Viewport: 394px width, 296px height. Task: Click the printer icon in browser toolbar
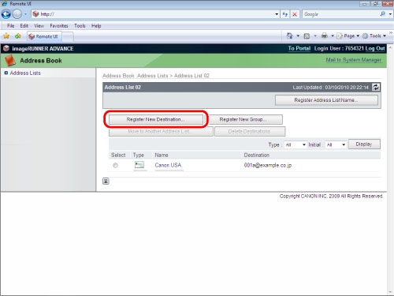pyautogui.click(x=325, y=36)
